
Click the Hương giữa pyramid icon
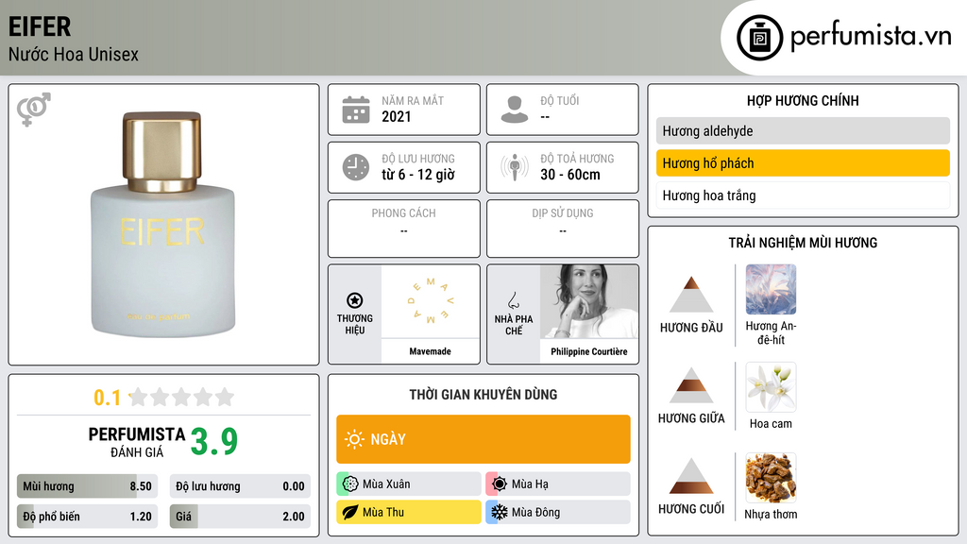pos(691,385)
